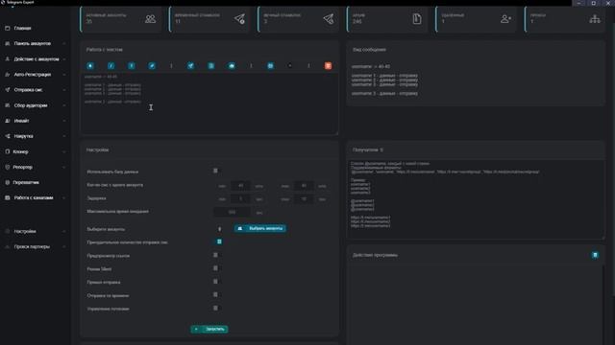Open 'Панель аккаунтов' sidebar item
This screenshot has width=615, height=345.
click(35, 43)
